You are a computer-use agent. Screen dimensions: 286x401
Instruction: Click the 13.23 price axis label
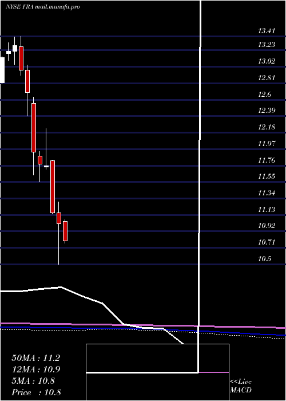267,45
